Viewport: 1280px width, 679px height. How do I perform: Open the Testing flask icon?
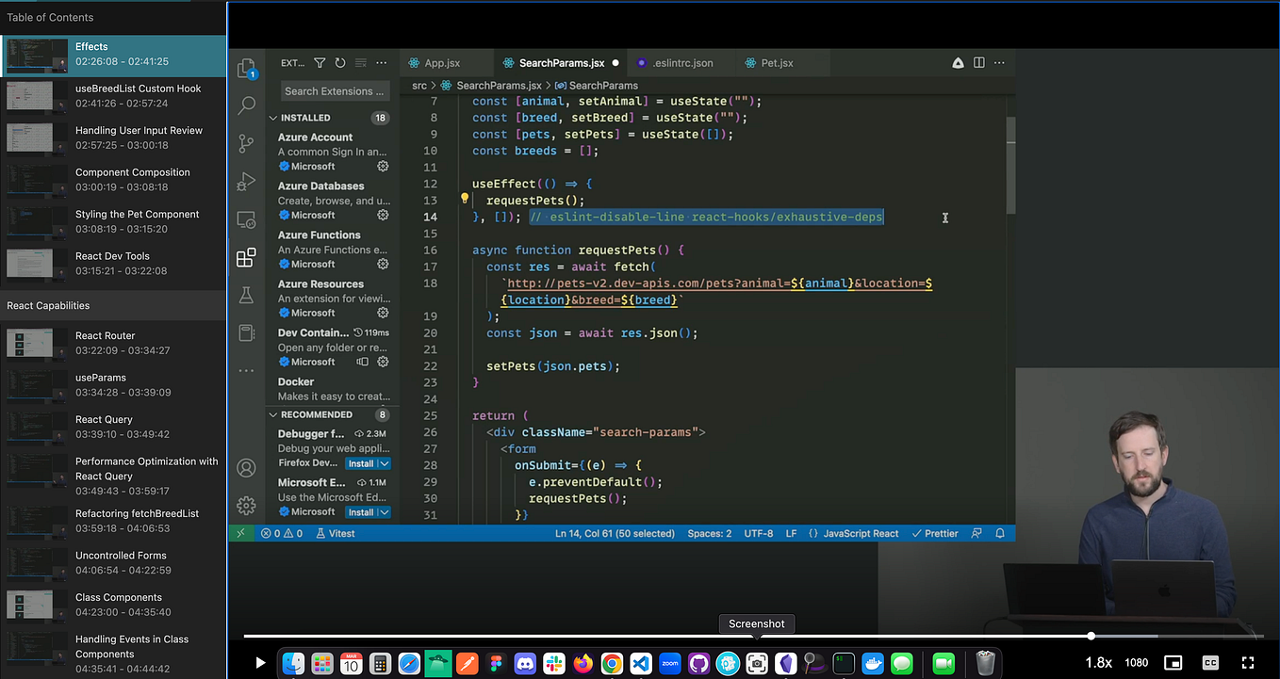pyautogui.click(x=246, y=296)
